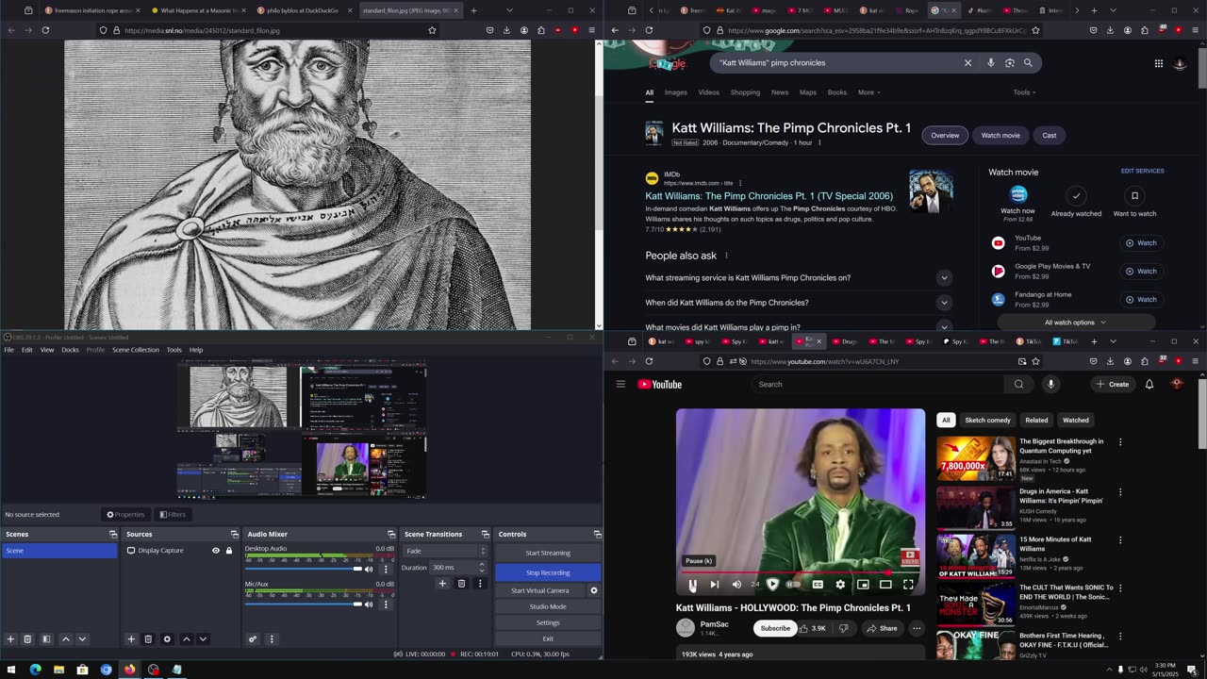Open Advanced Audio Properties gears icon
1207x679 pixels.
tap(253, 638)
